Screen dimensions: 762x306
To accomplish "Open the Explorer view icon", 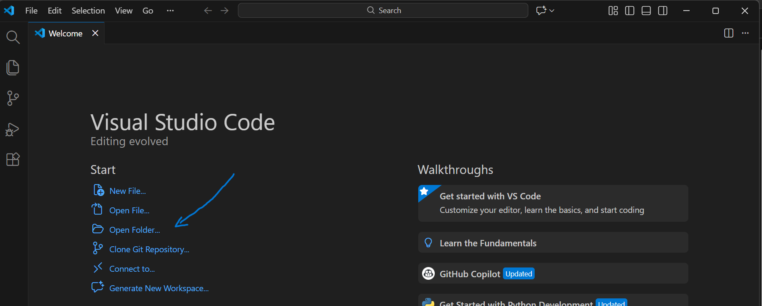I will pyautogui.click(x=13, y=68).
